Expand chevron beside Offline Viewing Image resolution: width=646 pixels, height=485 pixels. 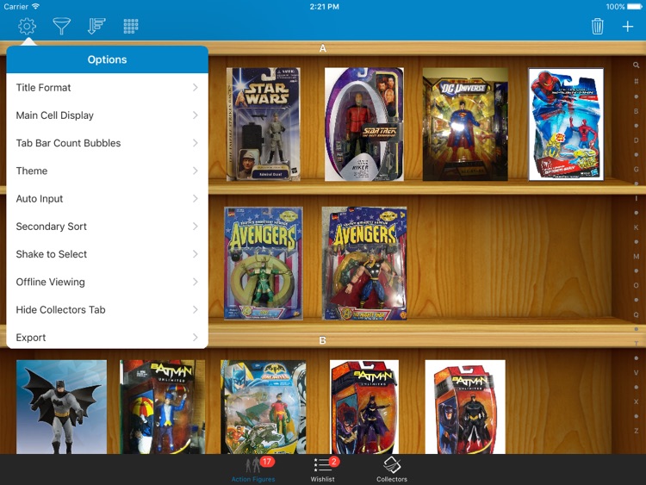coord(196,282)
